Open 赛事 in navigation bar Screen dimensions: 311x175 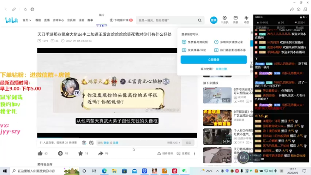click(90, 20)
